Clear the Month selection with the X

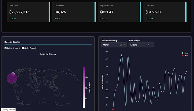pyautogui.click(x=121, y=45)
